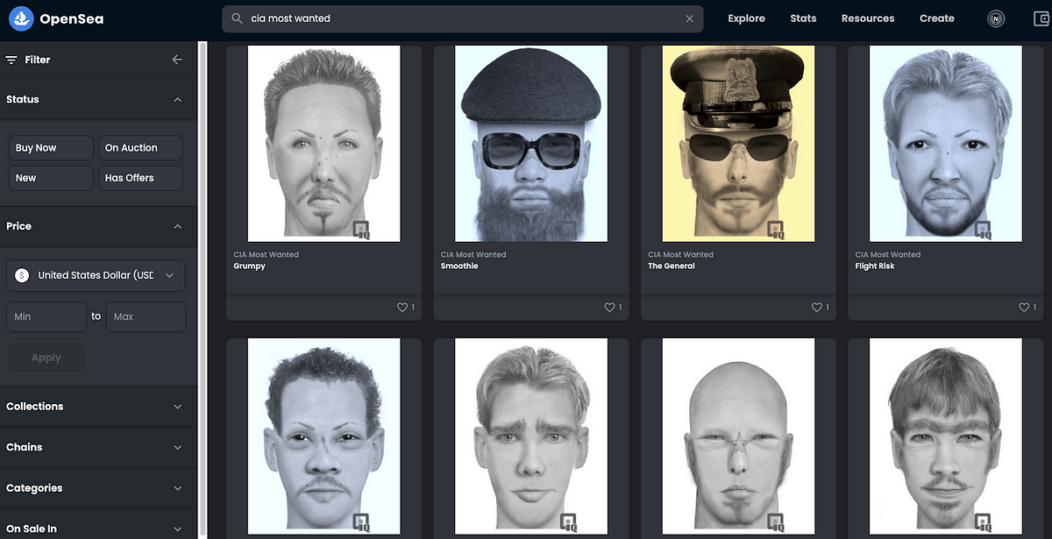
Task: Click the Min price input field
Action: tap(46, 316)
